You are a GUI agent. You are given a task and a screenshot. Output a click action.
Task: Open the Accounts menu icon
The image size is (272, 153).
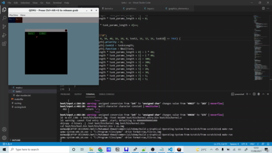point(4,129)
